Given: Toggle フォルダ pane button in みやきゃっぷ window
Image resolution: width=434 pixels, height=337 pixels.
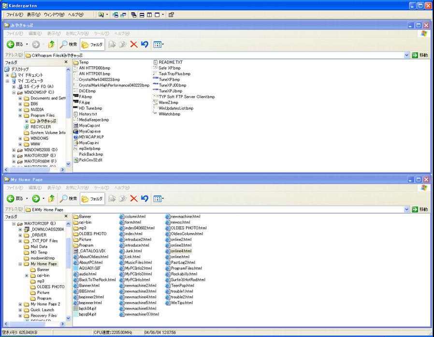Looking at the screenshot, I should pyautogui.click(x=92, y=44).
